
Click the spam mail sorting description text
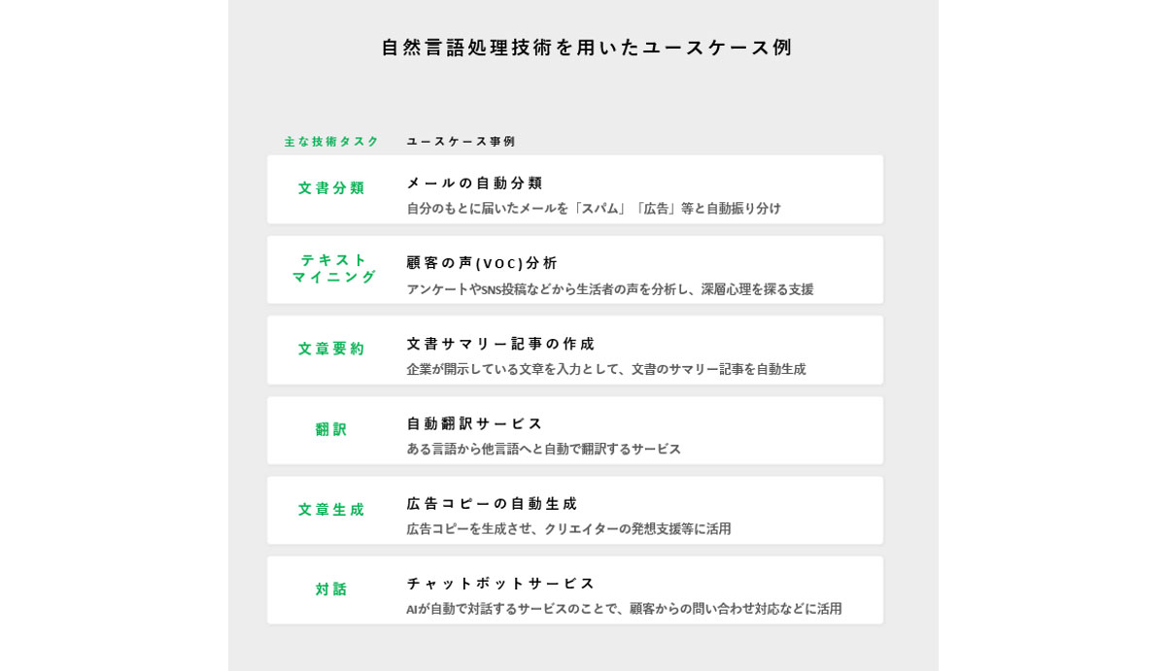[x=594, y=208]
